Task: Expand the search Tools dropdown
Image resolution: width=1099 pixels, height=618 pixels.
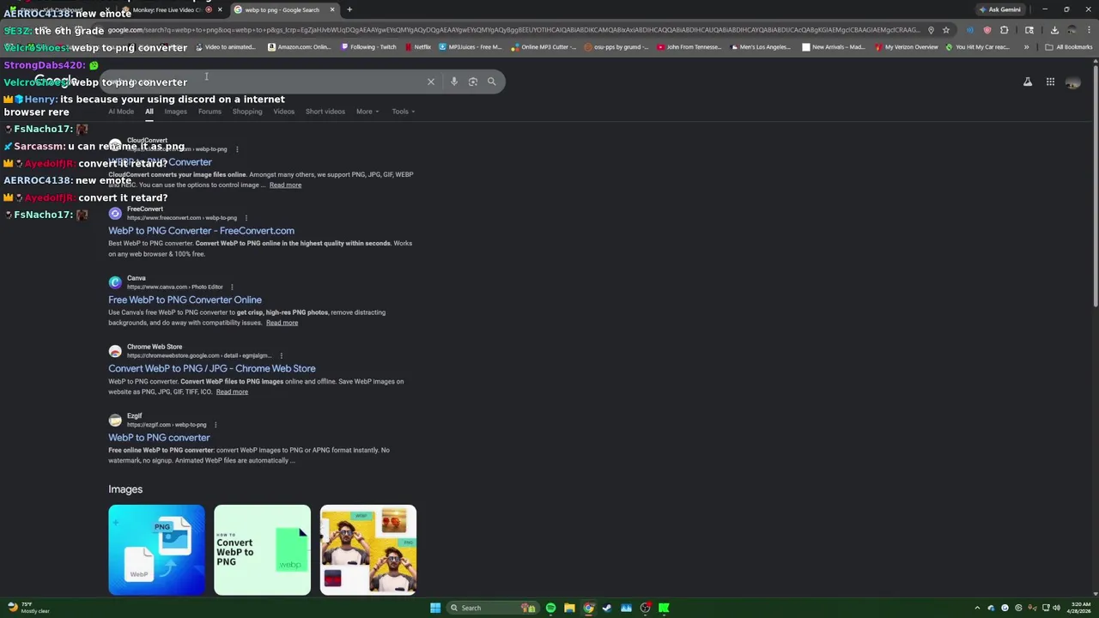Action: [x=403, y=112]
